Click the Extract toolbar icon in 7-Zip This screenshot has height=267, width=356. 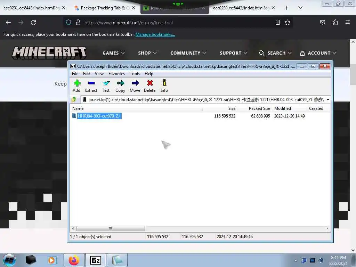[x=91, y=86]
